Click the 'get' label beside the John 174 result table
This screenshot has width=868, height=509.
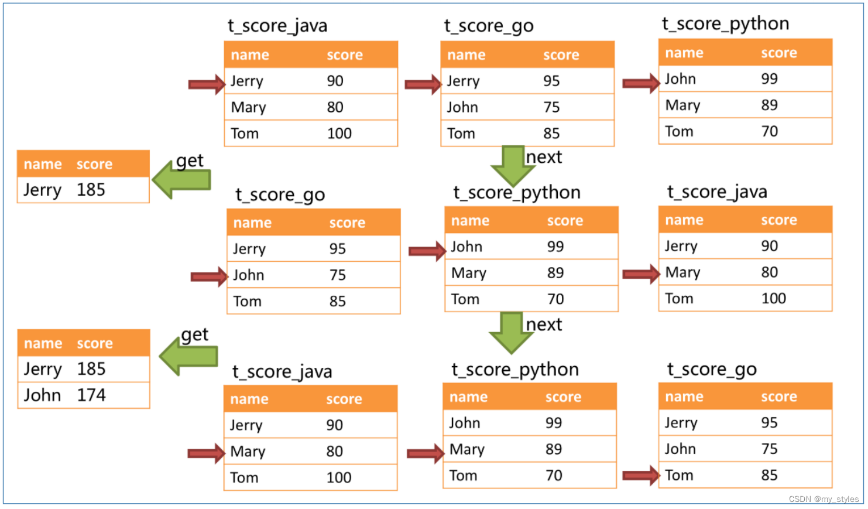pyautogui.click(x=195, y=335)
